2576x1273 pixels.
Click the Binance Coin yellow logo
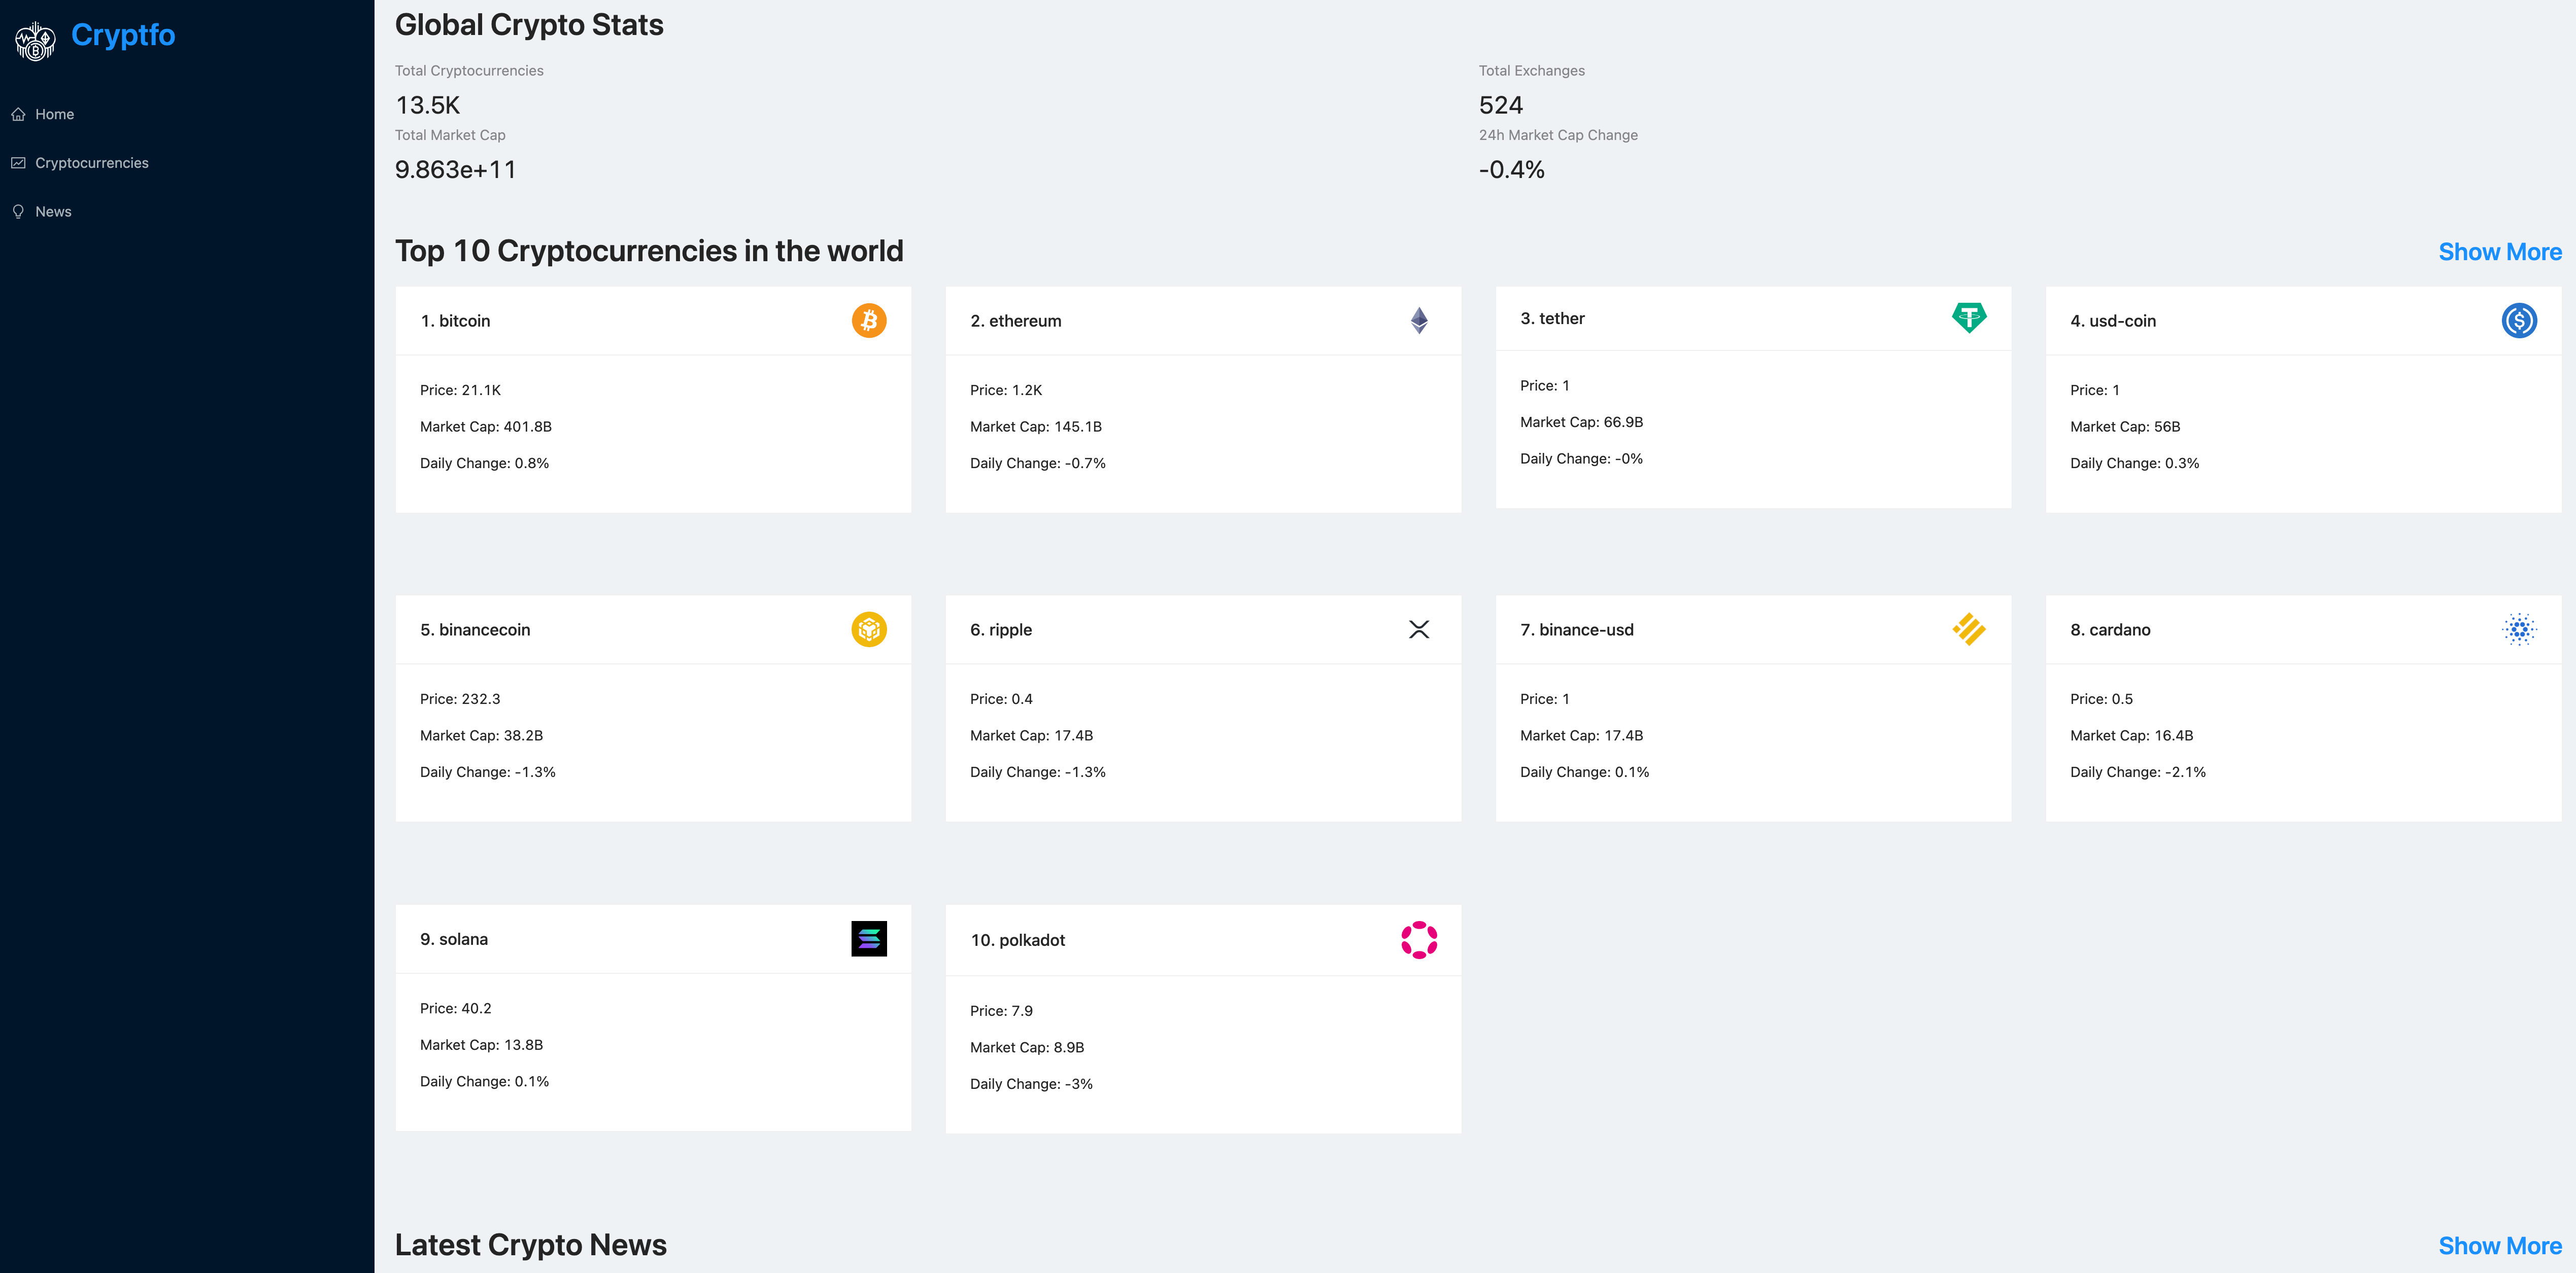pos(868,629)
